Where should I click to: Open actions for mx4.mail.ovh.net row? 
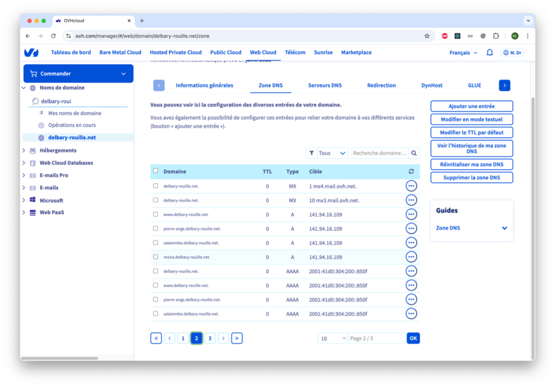[x=411, y=186]
